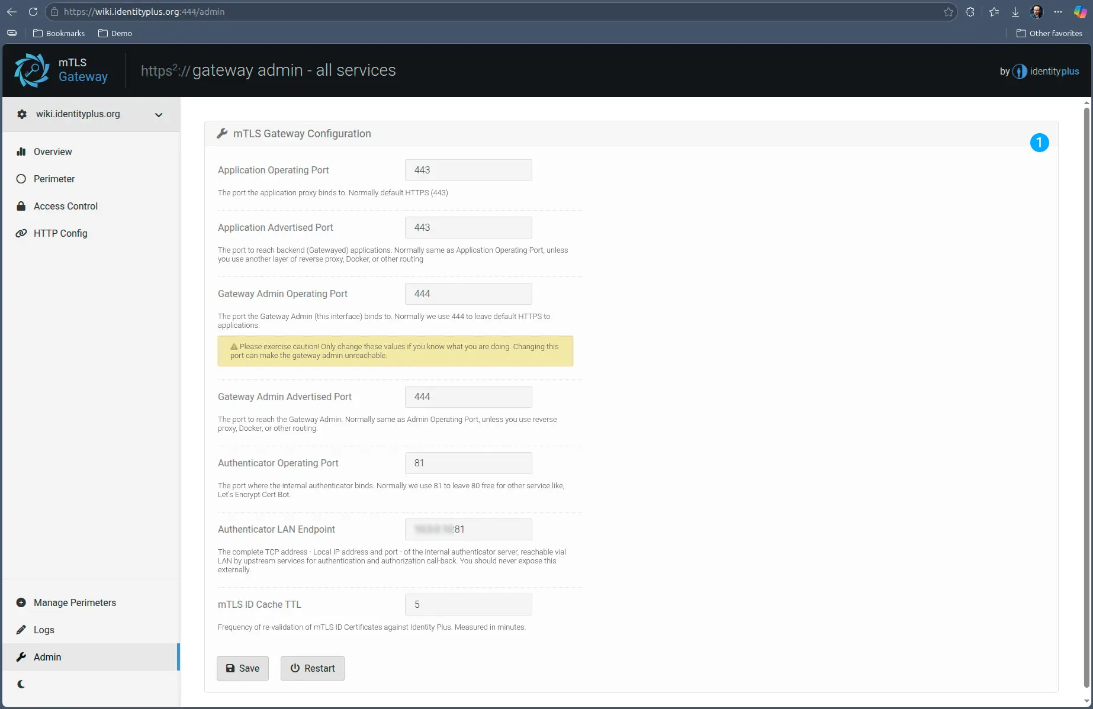Open the identityplus logo in the header
The image size is (1093, 709).
(x=1019, y=71)
